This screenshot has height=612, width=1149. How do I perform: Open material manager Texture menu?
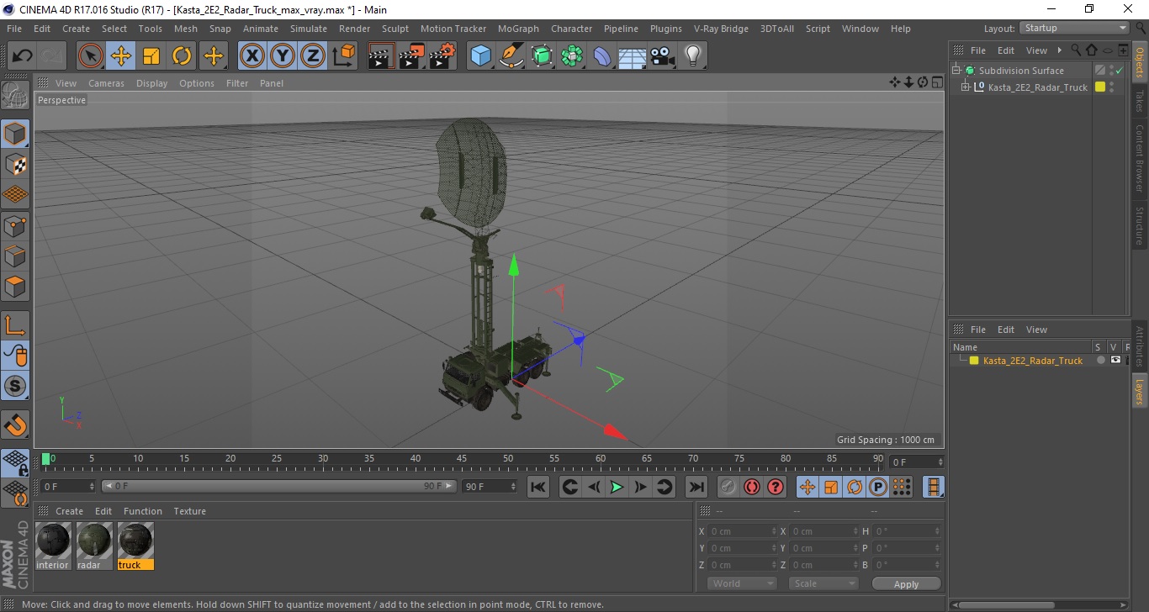189,511
